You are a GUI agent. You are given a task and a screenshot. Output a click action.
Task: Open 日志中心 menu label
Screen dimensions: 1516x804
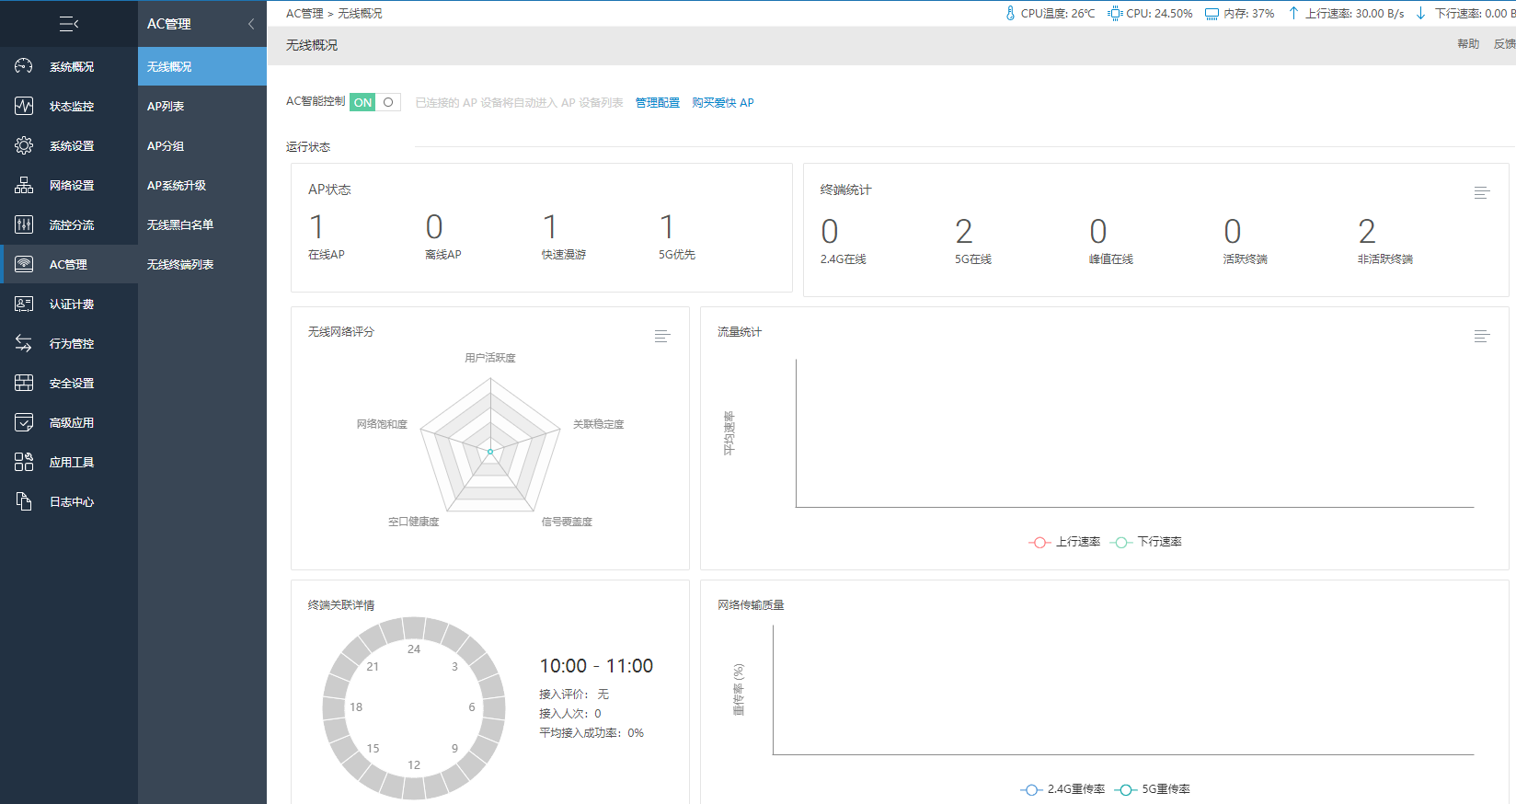(72, 502)
